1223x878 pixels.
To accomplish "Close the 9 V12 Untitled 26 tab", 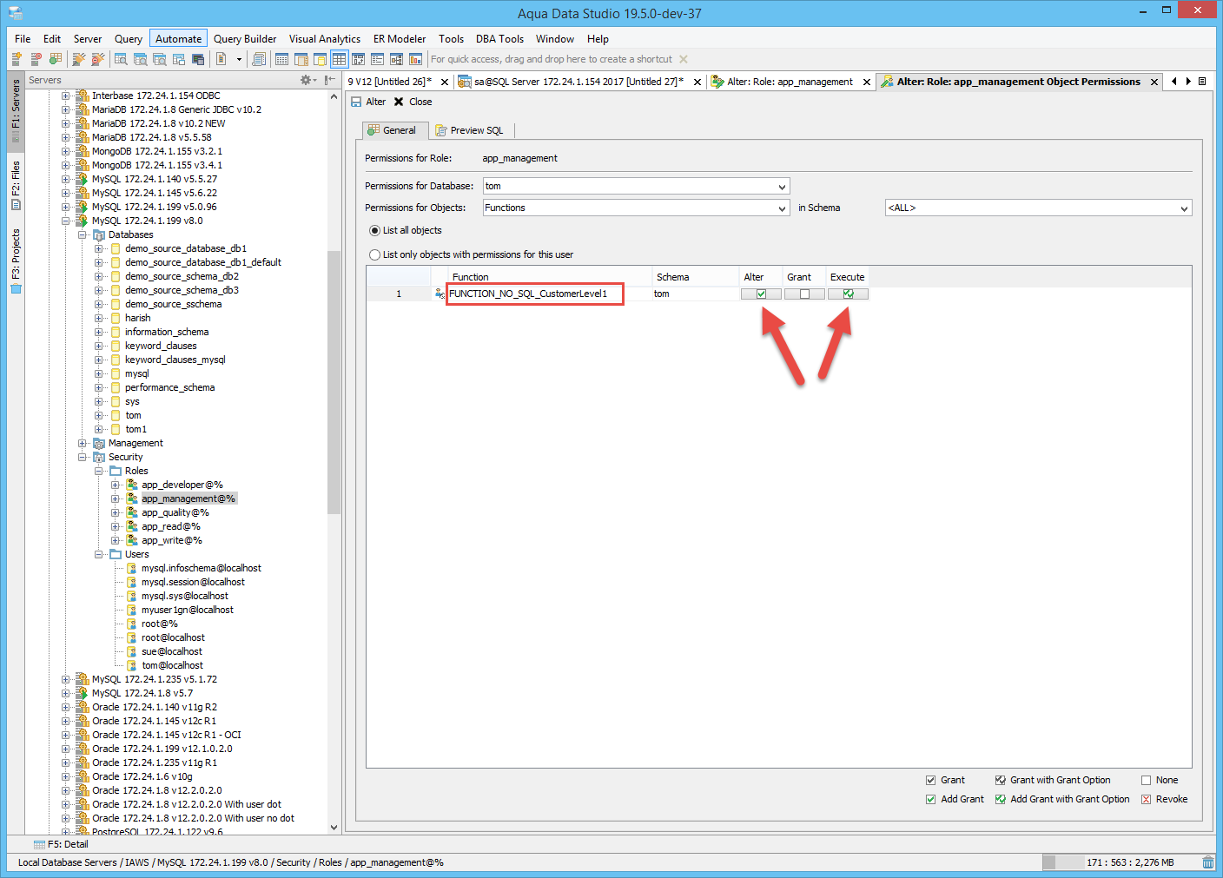I will [445, 82].
